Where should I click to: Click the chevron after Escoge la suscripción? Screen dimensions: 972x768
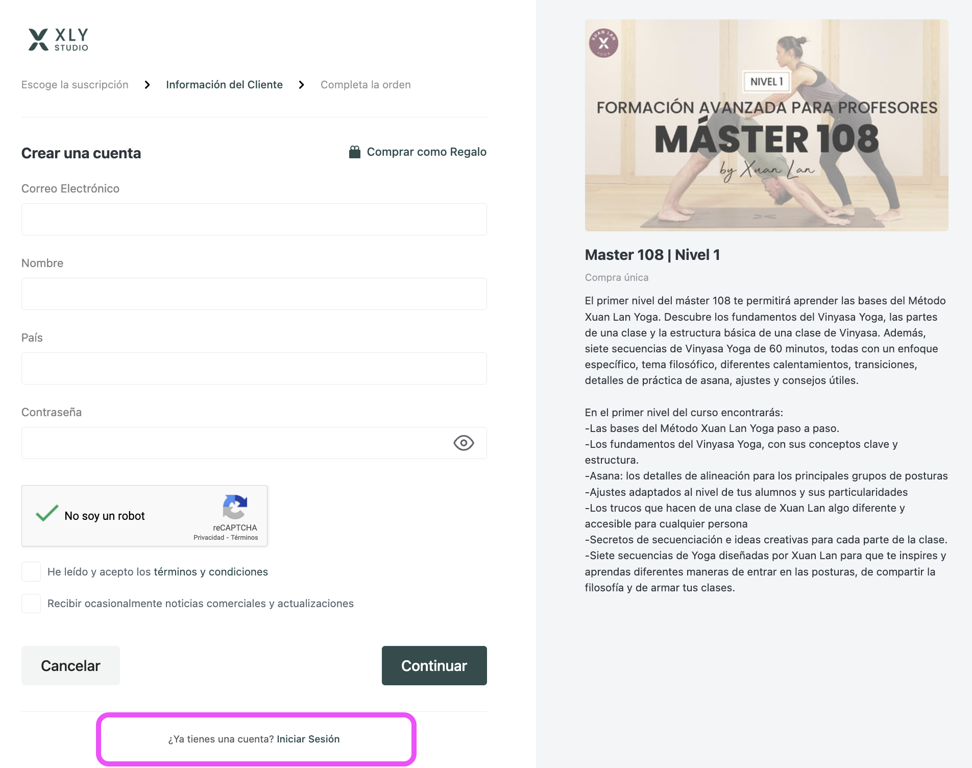(x=147, y=85)
